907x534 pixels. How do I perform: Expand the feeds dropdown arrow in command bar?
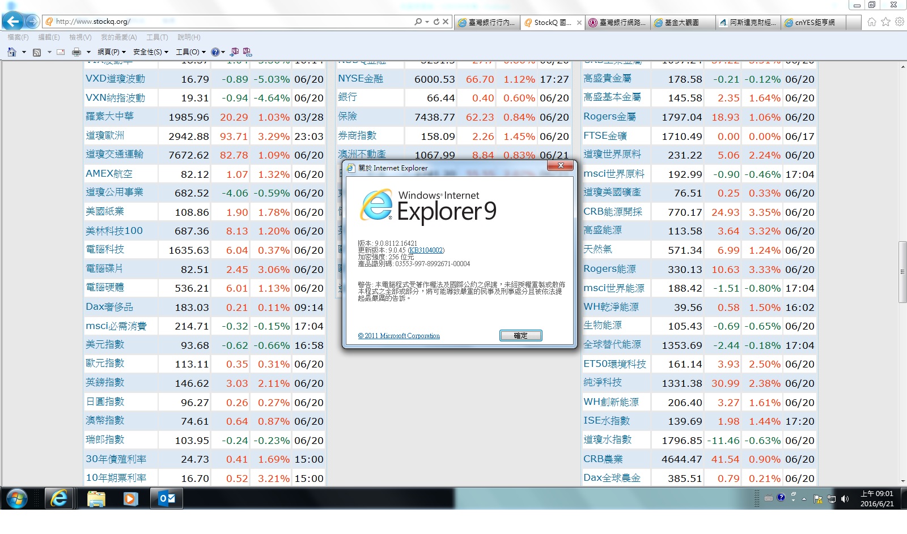click(49, 52)
